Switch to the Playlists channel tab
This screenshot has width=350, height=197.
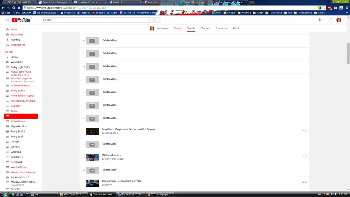click(x=191, y=28)
